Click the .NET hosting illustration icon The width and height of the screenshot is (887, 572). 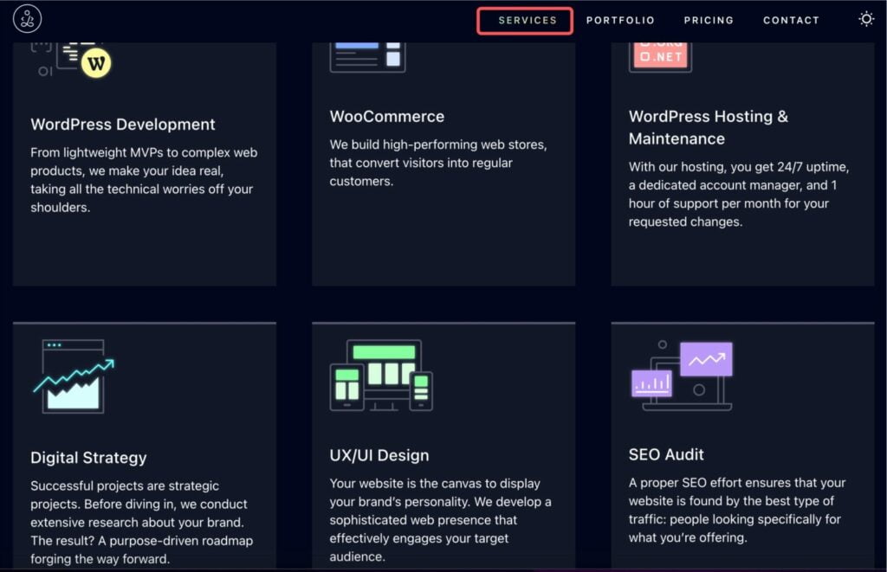(660, 58)
